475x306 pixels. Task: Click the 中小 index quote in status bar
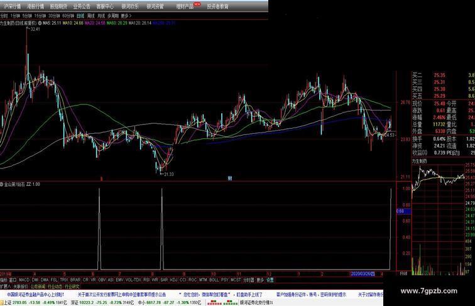click(170, 303)
